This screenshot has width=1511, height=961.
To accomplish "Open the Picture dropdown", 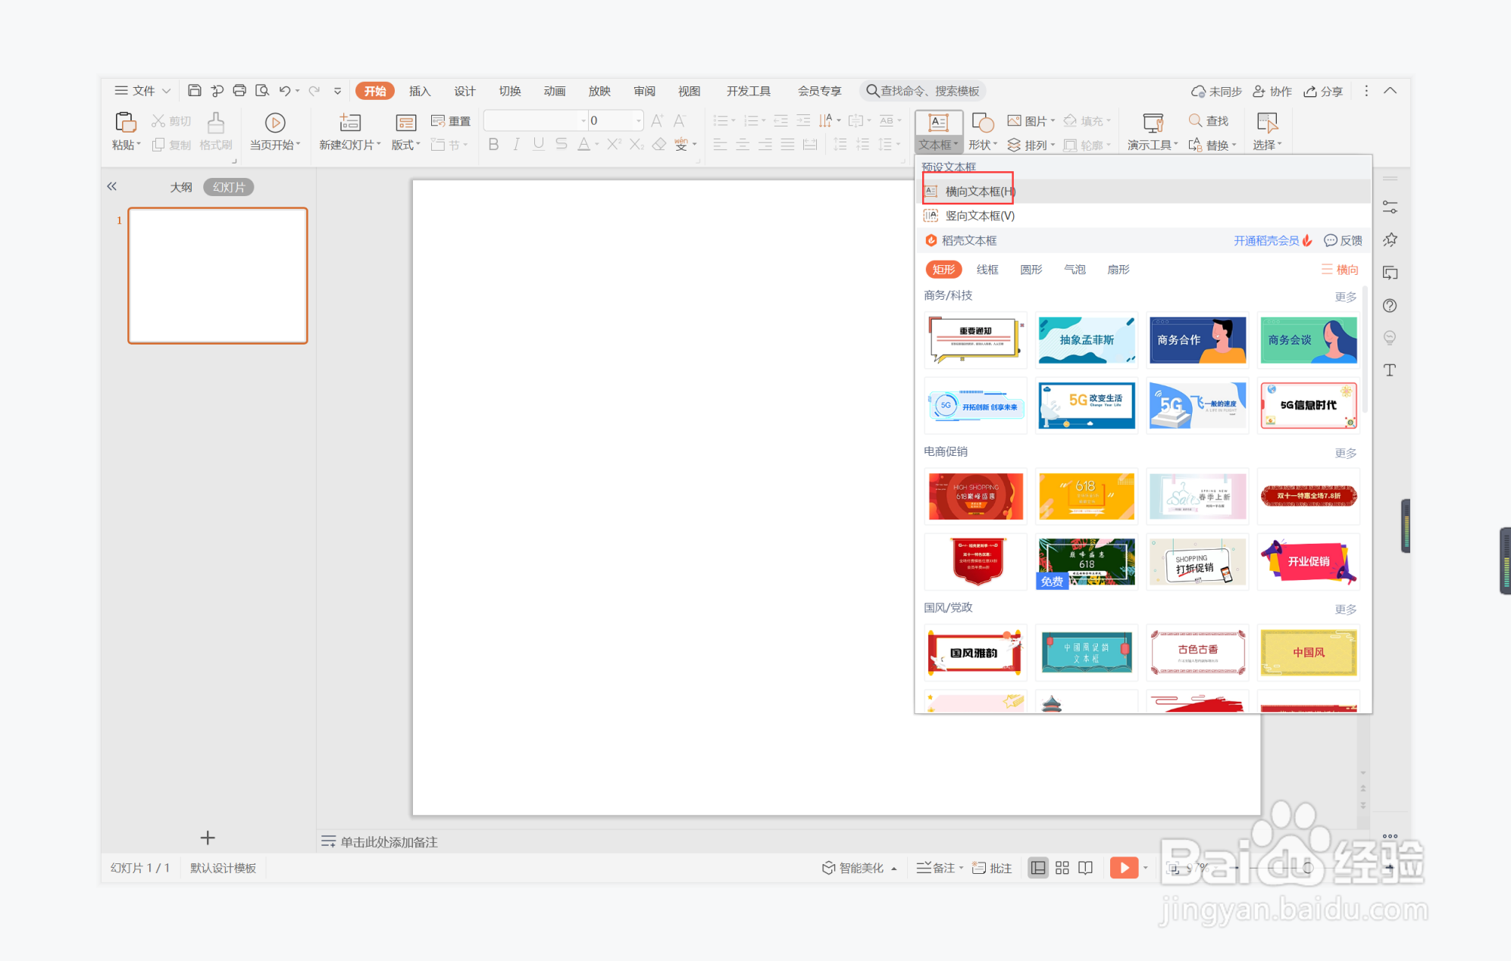I will point(1031,120).
